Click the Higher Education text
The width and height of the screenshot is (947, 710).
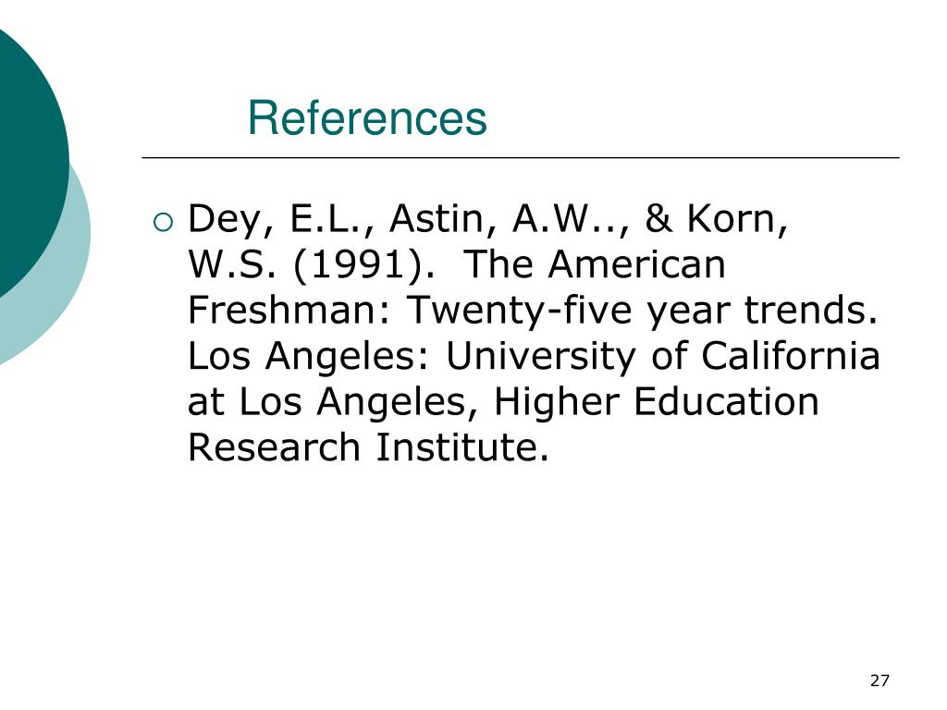[657, 403]
